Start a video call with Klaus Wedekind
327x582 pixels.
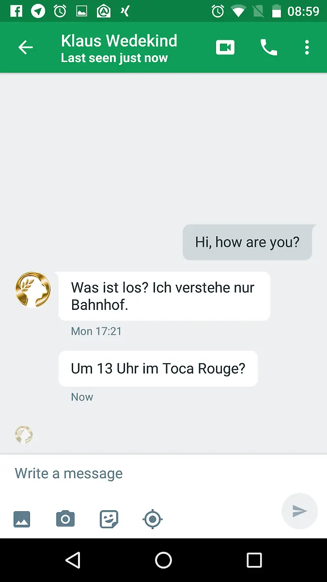pos(225,48)
